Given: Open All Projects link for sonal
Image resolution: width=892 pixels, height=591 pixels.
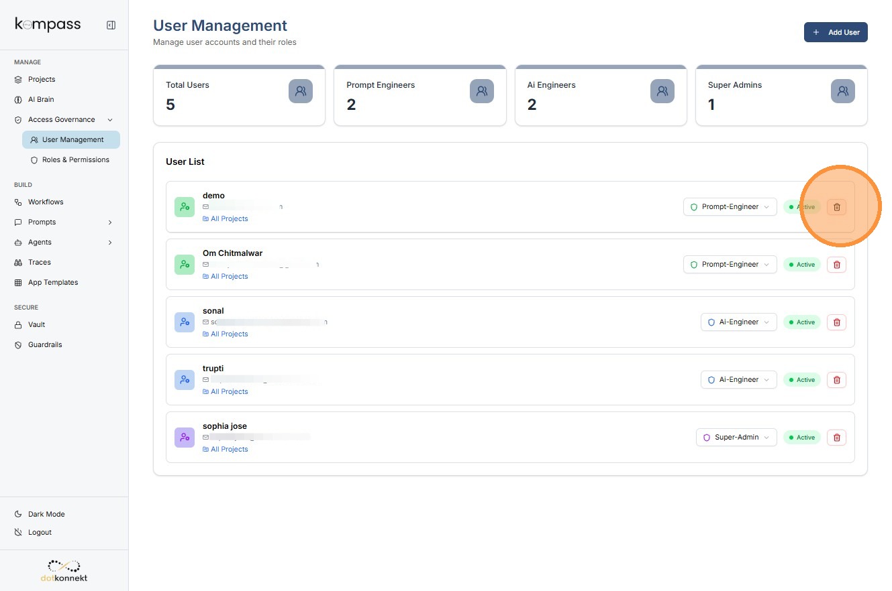Looking at the screenshot, I should [x=226, y=334].
